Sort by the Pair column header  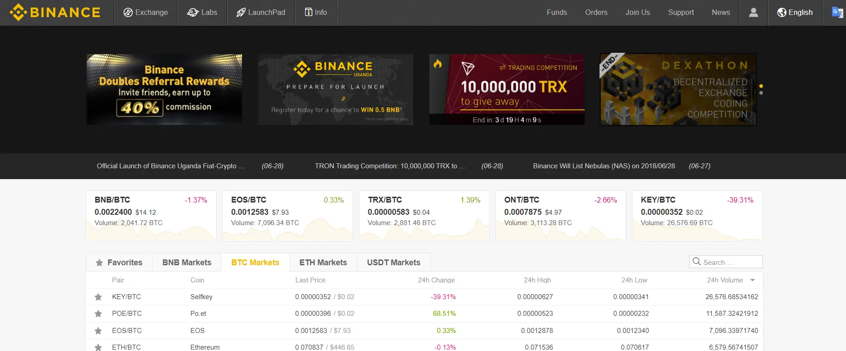118,280
